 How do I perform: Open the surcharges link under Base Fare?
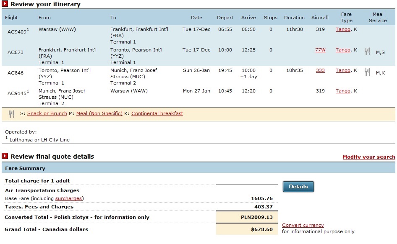68,198
